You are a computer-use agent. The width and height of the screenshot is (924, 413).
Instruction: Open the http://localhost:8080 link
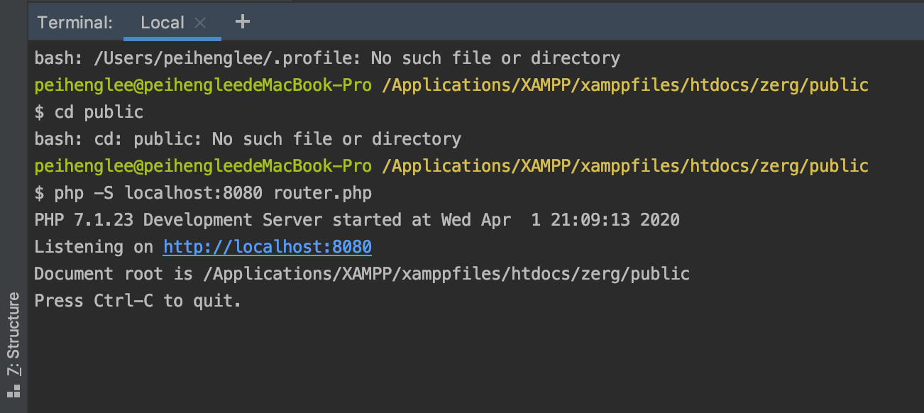coord(267,247)
